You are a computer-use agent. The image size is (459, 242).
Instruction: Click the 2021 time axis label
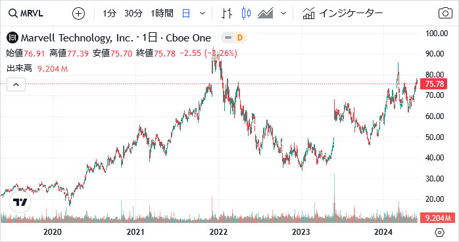135,232
